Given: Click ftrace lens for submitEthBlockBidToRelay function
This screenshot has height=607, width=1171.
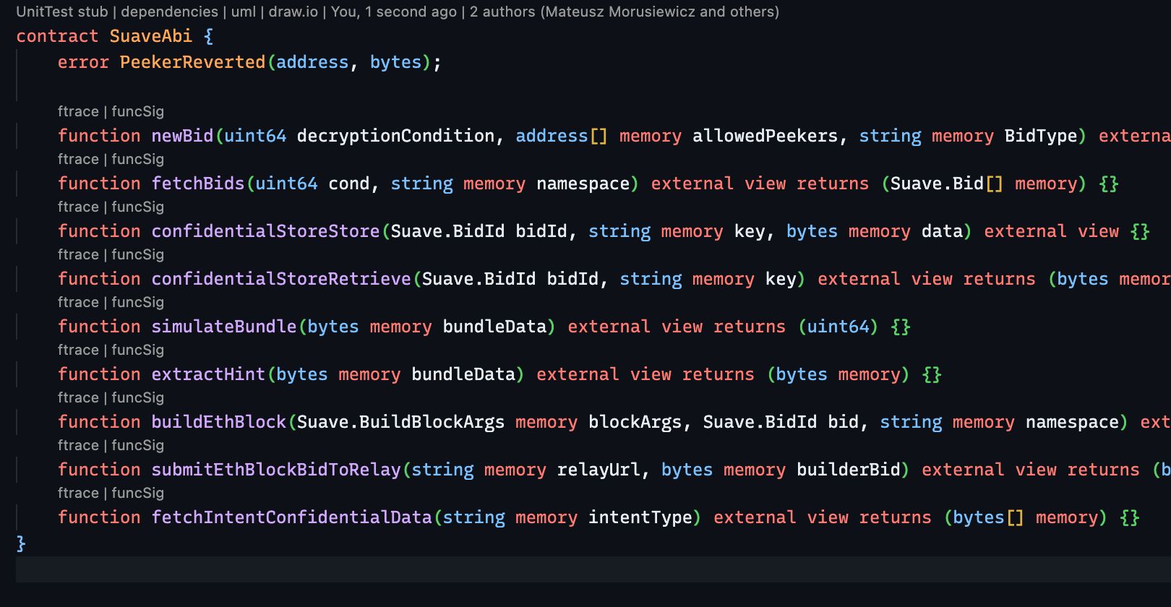Looking at the screenshot, I should click(x=78, y=445).
